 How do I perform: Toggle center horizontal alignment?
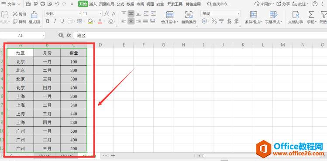(131, 21)
